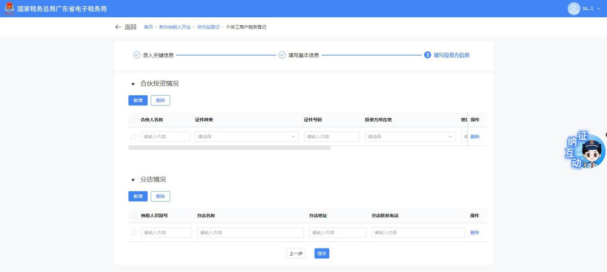Click the horizontal scrollbar under partner table
This screenshot has width=607, height=272.
pos(229,148)
